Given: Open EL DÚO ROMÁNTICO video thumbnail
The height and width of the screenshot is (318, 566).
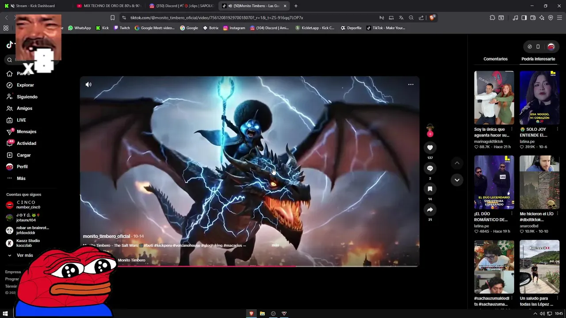Looking at the screenshot, I should pos(494,182).
